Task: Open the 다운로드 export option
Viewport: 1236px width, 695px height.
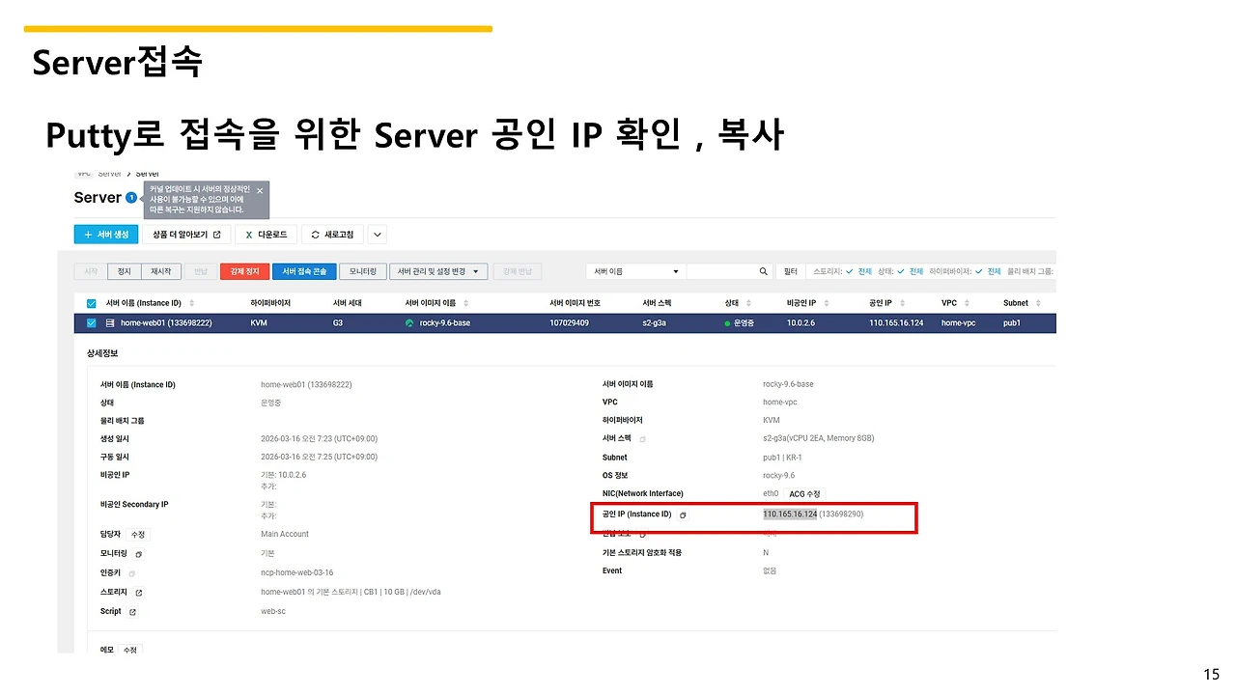Action: (266, 234)
